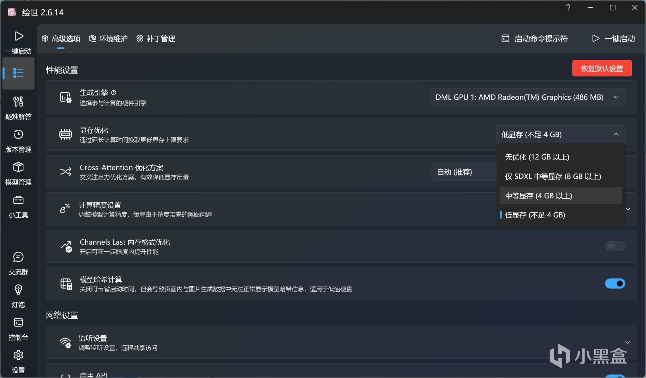This screenshot has height=378, width=646.
Task: Switch to the 环境维护 tab
Action: coord(108,39)
